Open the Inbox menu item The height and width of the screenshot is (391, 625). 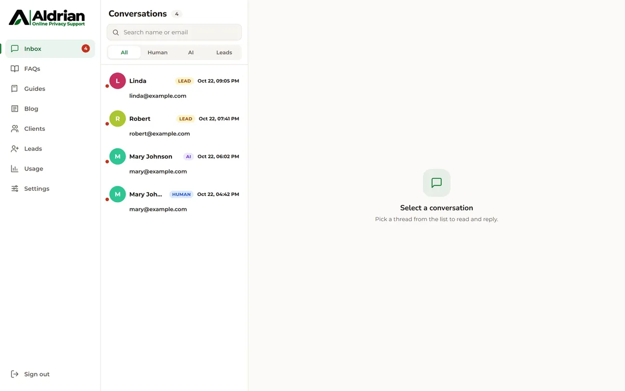click(50, 48)
